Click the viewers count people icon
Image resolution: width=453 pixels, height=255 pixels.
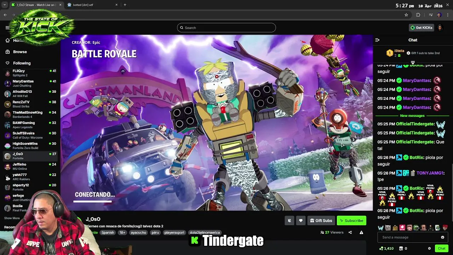pyautogui.click(x=322, y=232)
